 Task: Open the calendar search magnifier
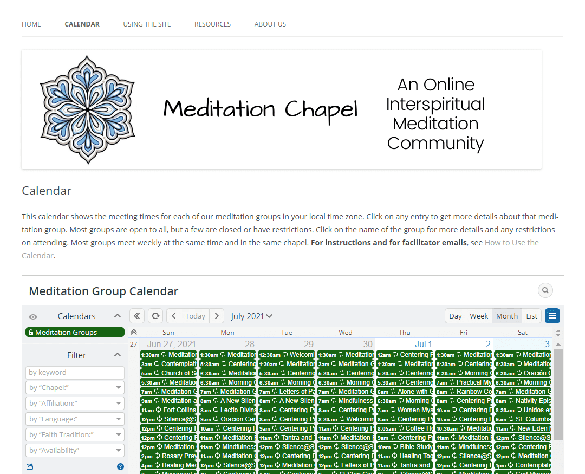click(x=545, y=291)
